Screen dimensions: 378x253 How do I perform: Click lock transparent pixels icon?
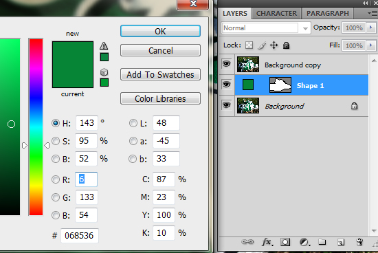click(249, 45)
